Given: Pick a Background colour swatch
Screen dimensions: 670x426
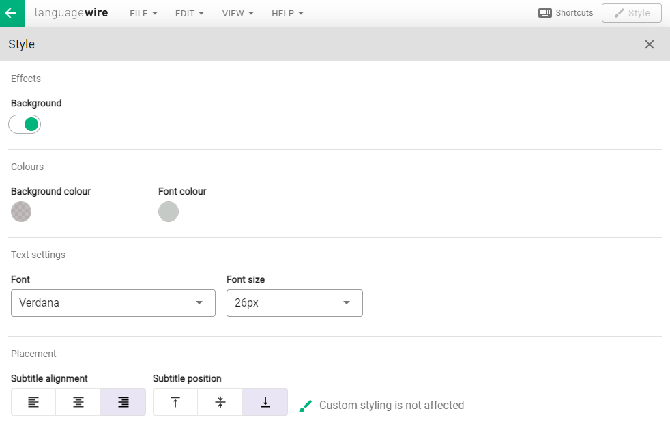Looking at the screenshot, I should click(x=21, y=212).
